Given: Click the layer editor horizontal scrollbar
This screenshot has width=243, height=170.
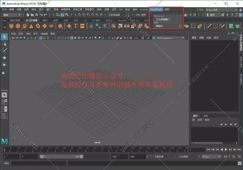Looking at the screenshot, I should (x=208, y=143).
